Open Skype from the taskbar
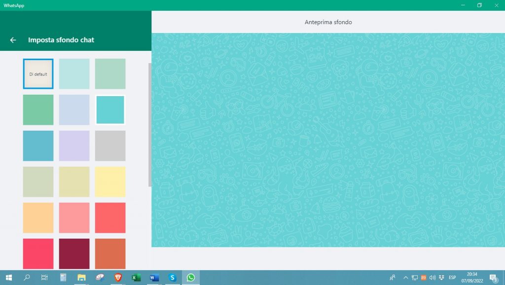This screenshot has height=285, width=505. pyautogui.click(x=173, y=278)
